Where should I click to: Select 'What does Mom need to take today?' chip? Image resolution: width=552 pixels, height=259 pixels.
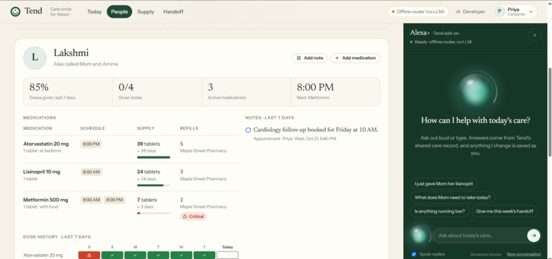(x=453, y=197)
